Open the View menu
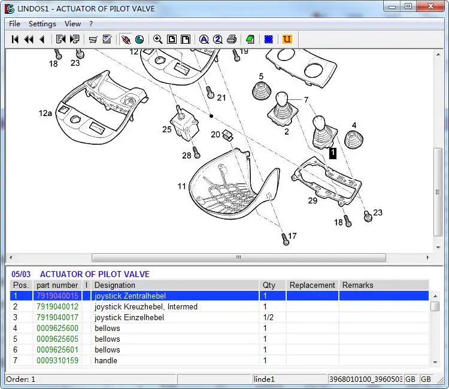This screenshot has height=389, width=449. (72, 24)
